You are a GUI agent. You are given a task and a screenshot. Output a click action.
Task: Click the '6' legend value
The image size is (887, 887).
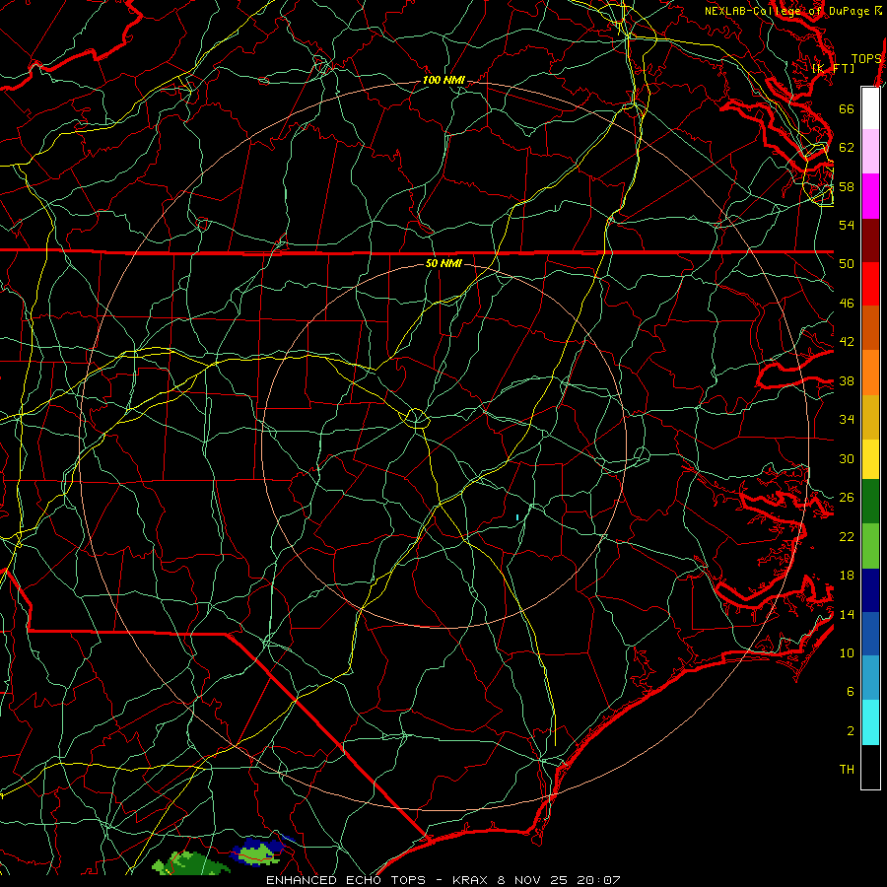[x=851, y=692]
